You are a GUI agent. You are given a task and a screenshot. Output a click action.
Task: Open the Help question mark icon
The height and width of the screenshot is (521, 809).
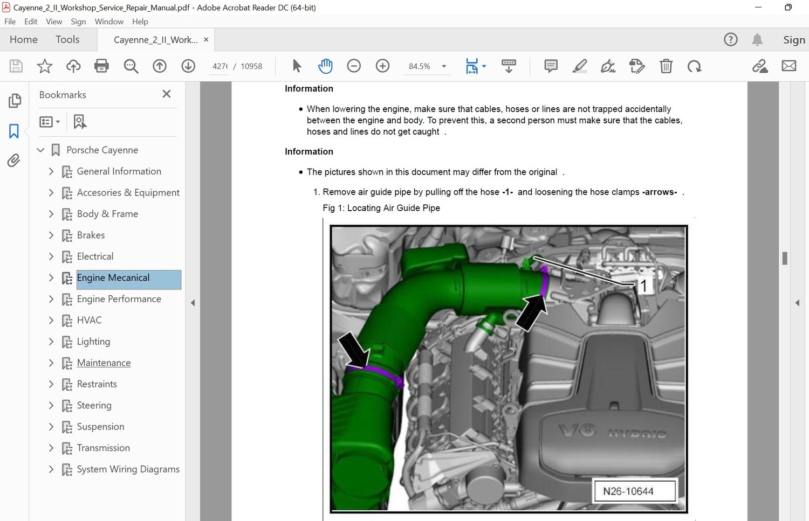click(731, 39)
